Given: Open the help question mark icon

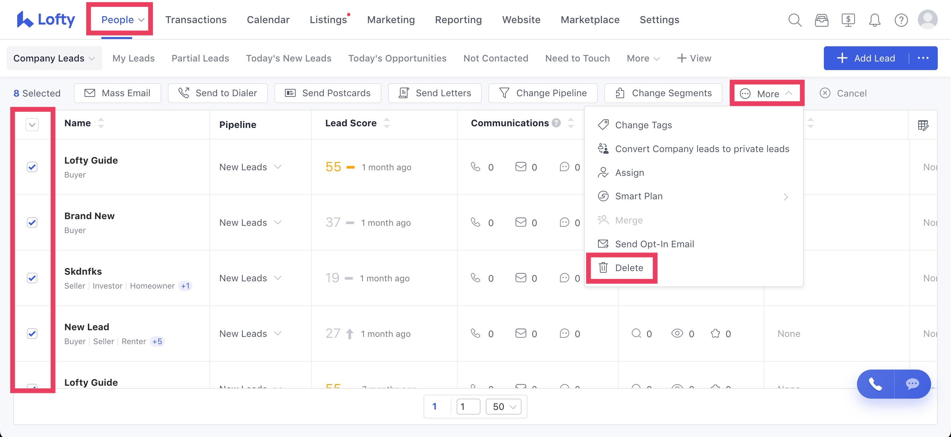Looking at the screenshot, I should click(901, 20).
